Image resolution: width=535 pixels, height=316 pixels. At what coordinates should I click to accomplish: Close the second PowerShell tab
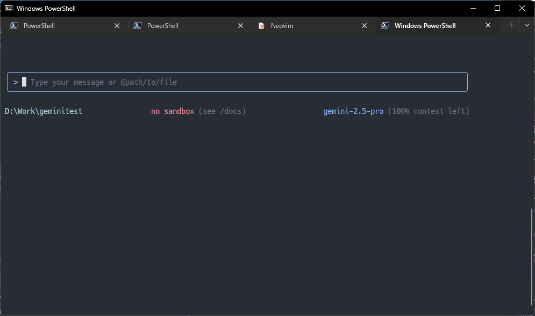click(241, 26)
